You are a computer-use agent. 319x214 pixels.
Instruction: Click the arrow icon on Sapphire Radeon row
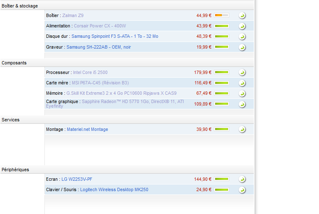pos(242,104)
